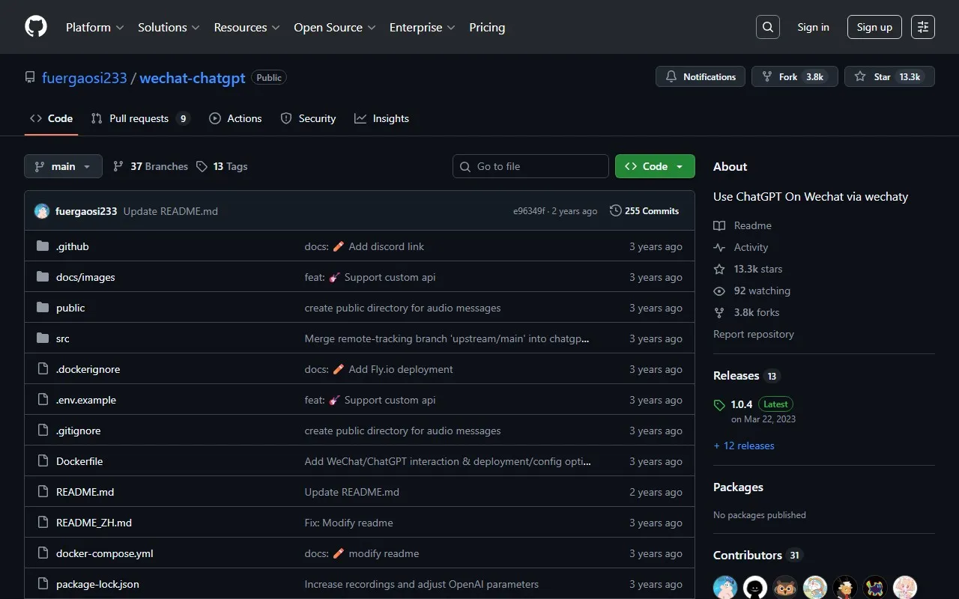This screenshot has height=599, width=959.
Task: Toggle Notifications for this repository
Action: coord(701,76)
